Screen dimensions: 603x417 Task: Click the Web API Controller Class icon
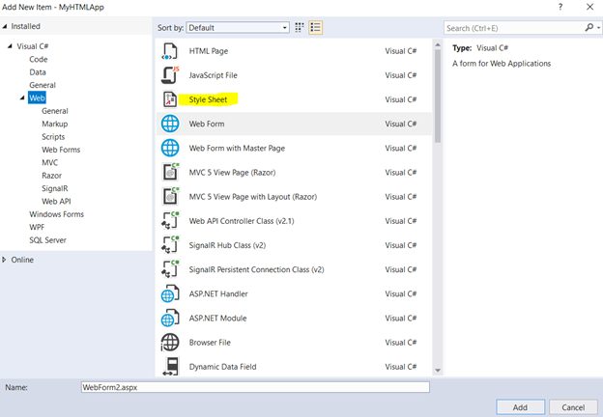(x=170, y=221)
